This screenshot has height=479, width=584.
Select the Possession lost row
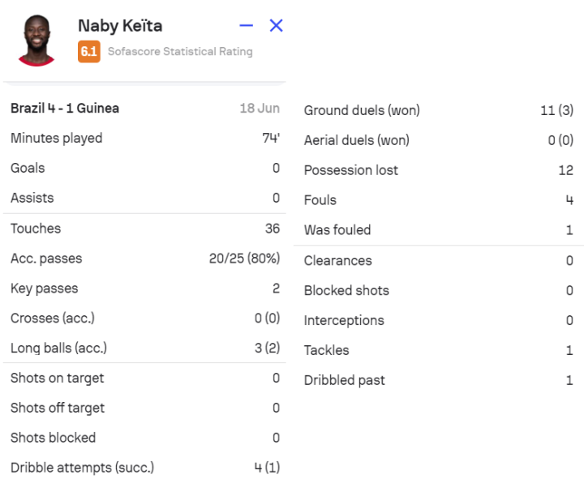tap(438, 170)
